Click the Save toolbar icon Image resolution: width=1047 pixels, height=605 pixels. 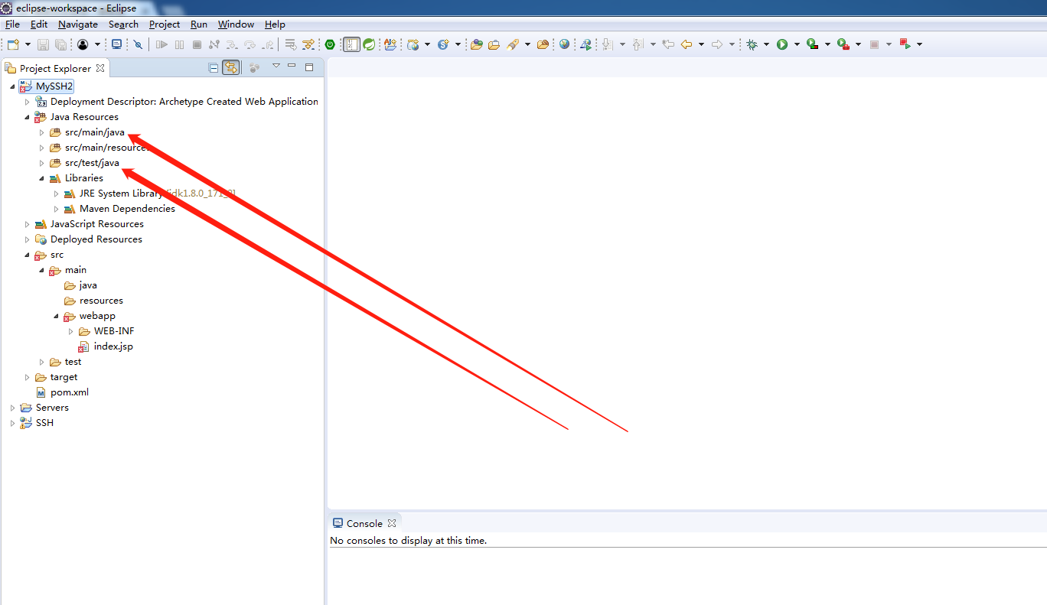(43, 44)
